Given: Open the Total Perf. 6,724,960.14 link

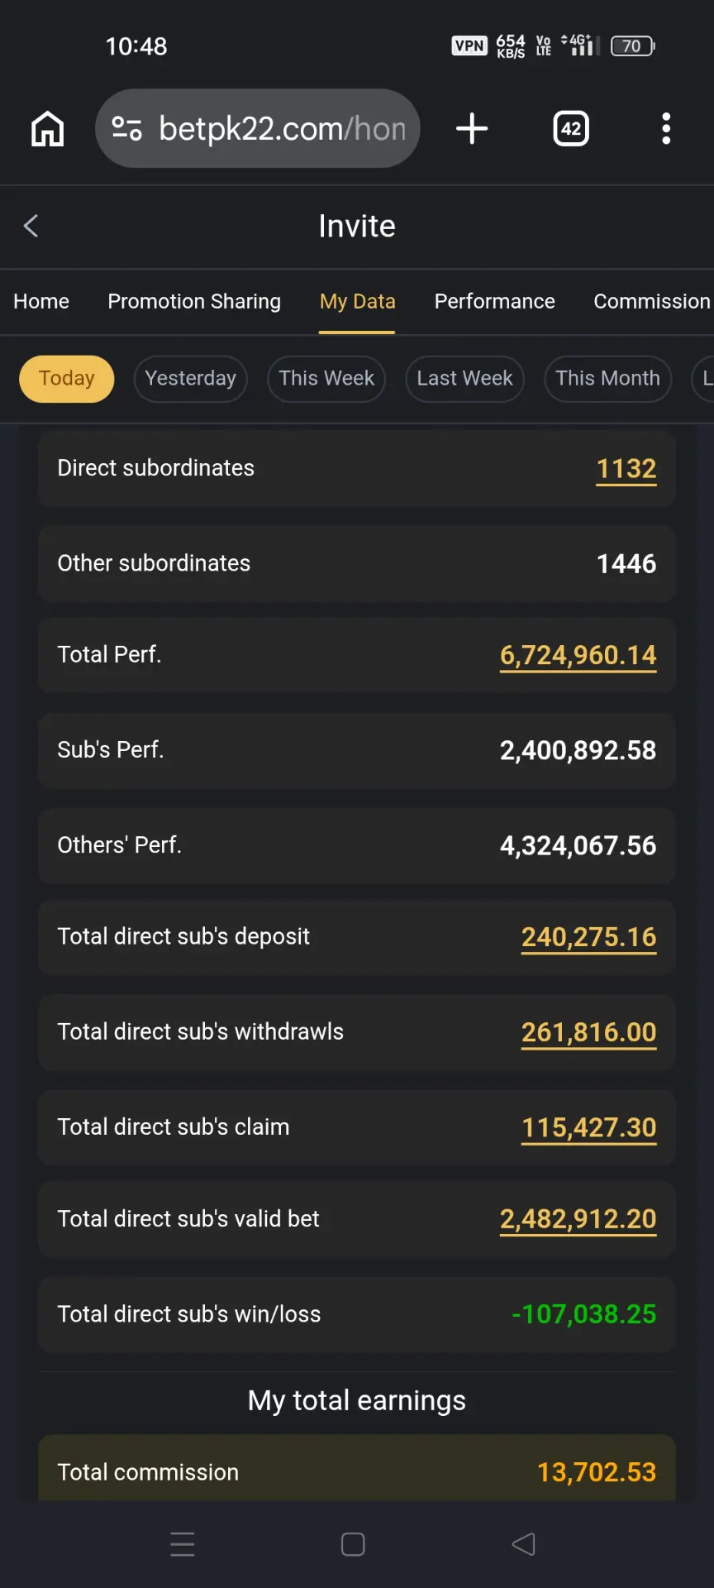Looking at the screenshot, I should point(578,656).
